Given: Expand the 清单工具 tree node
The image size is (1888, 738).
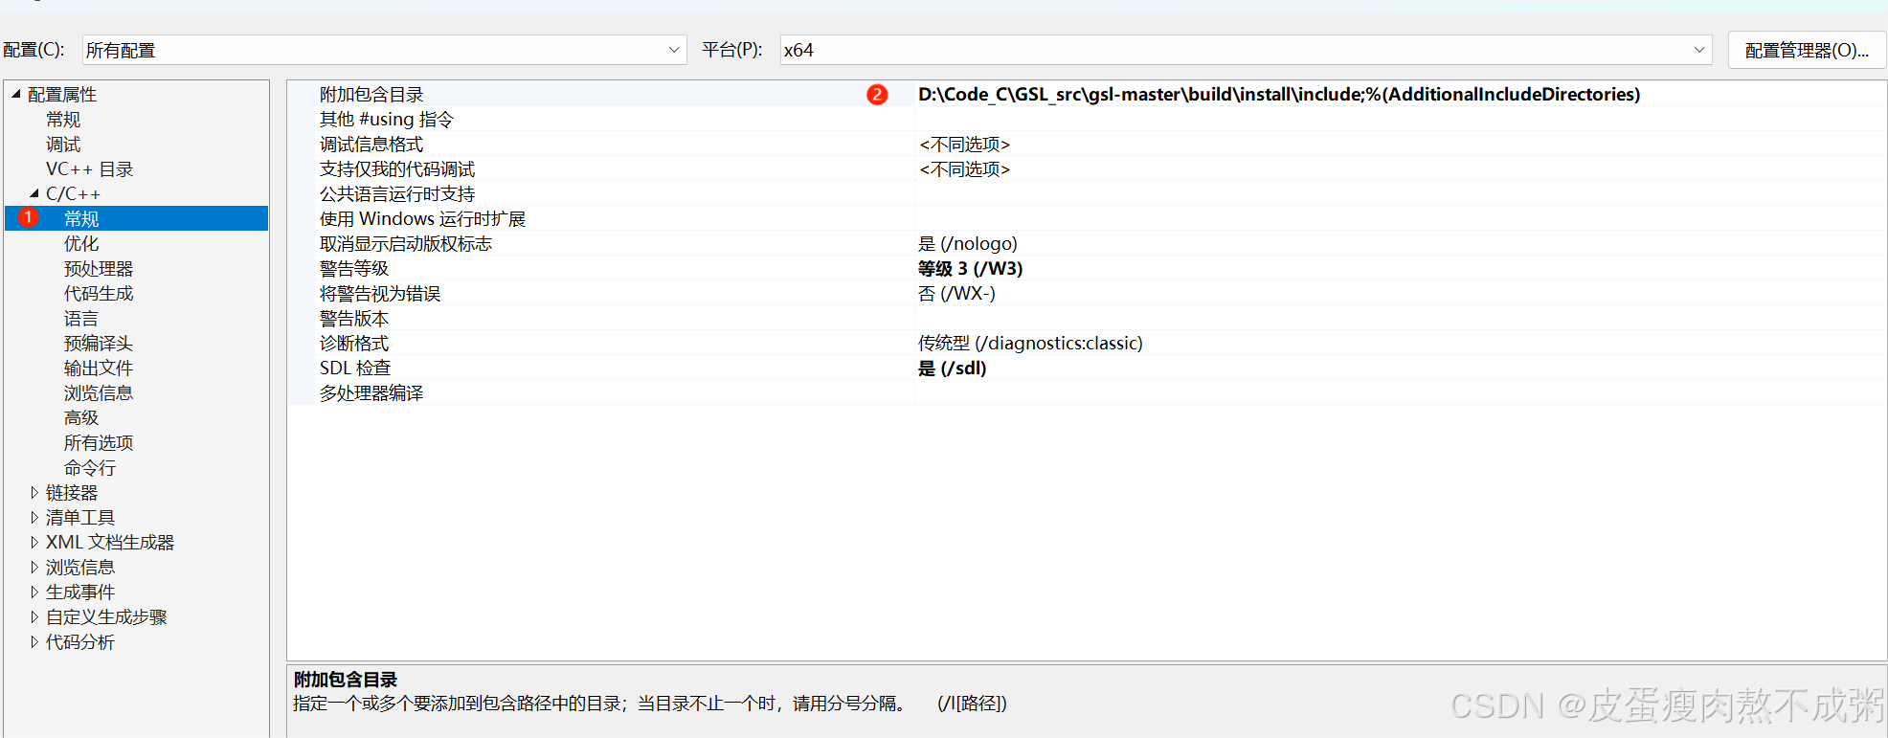Looking at the screenshot, I should pos(34,517).
